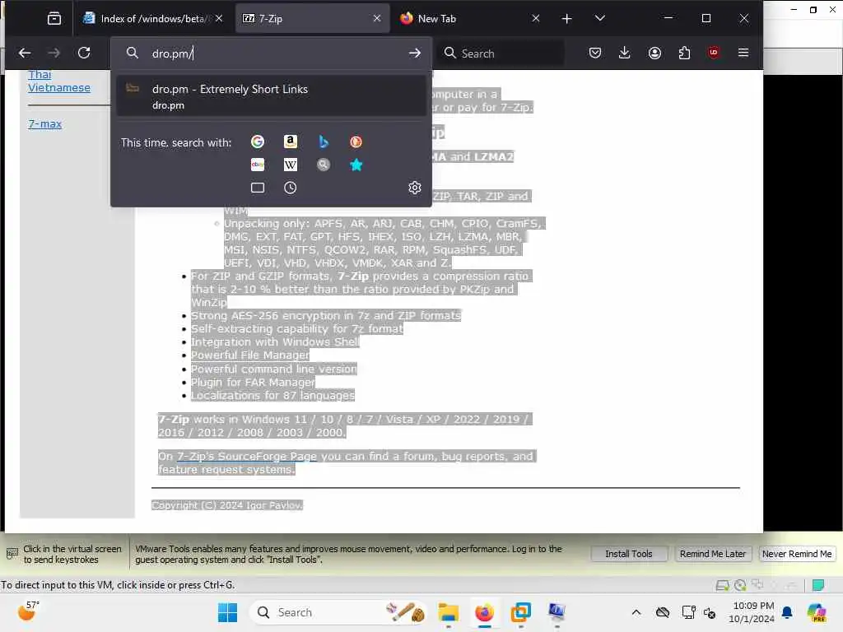Search this time with Bing

point(323,142)
